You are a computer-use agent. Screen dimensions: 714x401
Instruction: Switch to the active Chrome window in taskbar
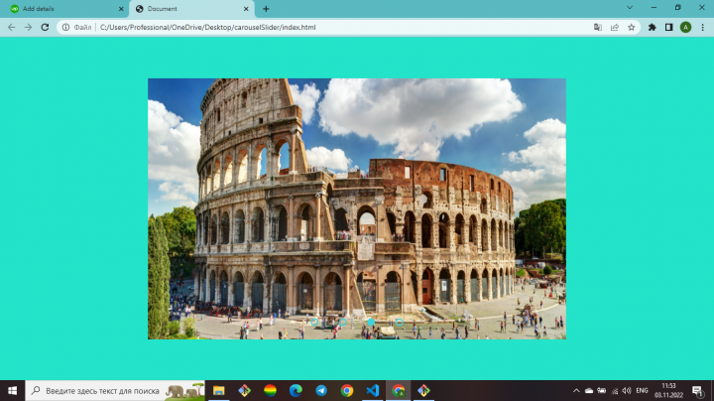399,390
